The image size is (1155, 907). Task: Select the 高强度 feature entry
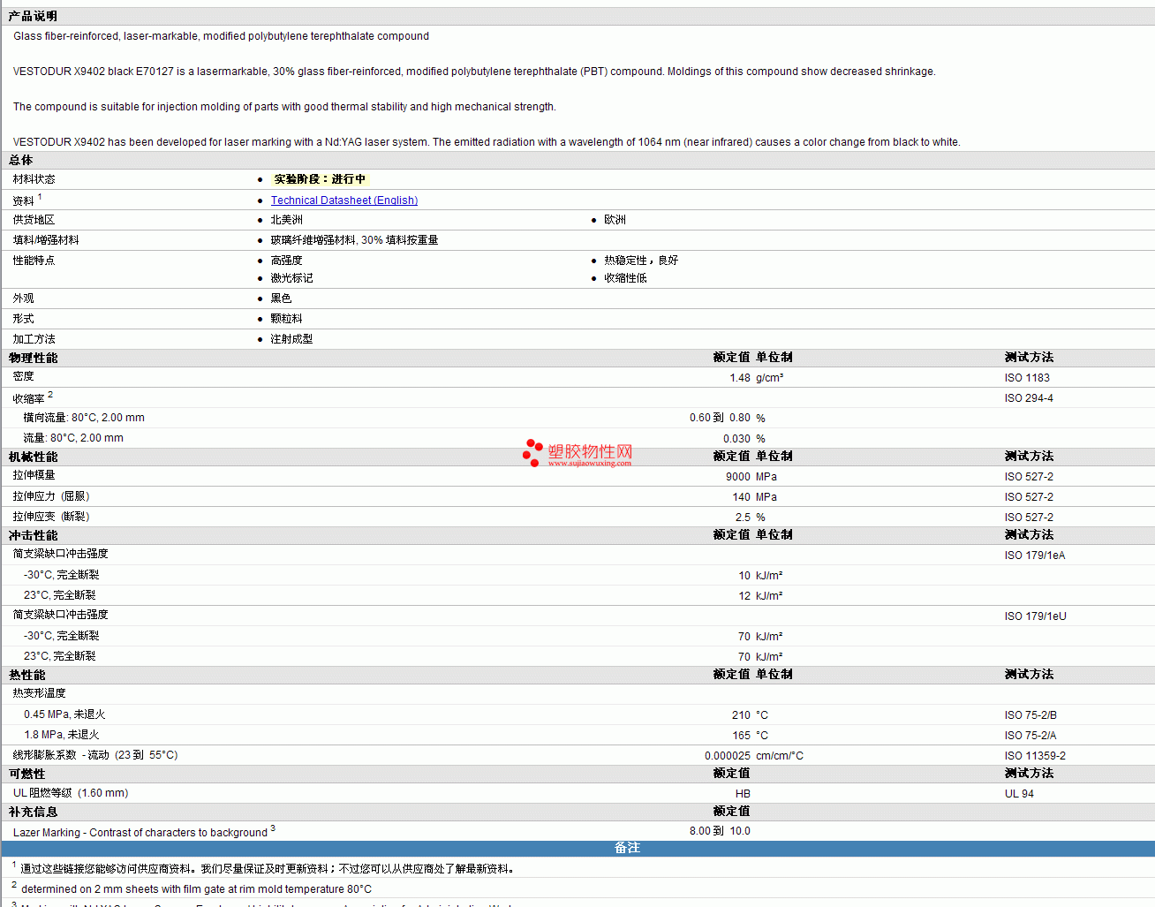click(x=286, y=261)
